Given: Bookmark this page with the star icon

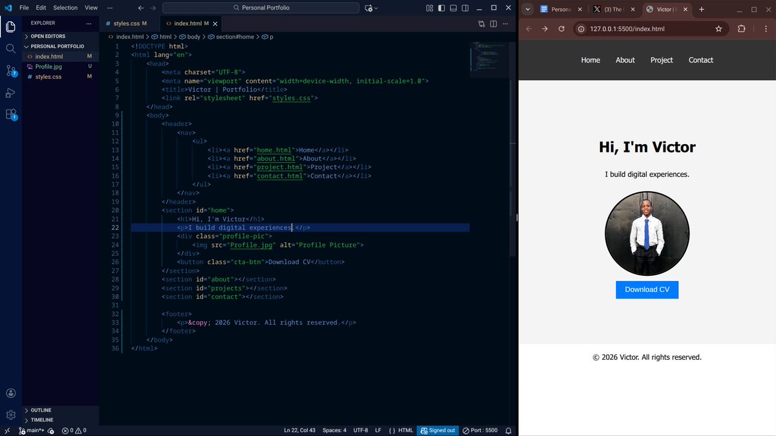Looking at the screenshot, I should tap(718, 28).
